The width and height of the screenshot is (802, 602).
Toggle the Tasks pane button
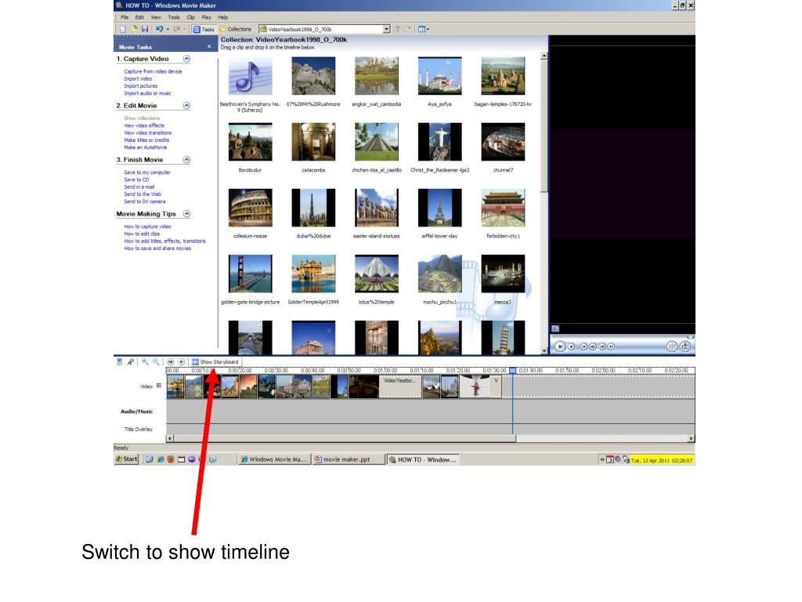(204, 29)
